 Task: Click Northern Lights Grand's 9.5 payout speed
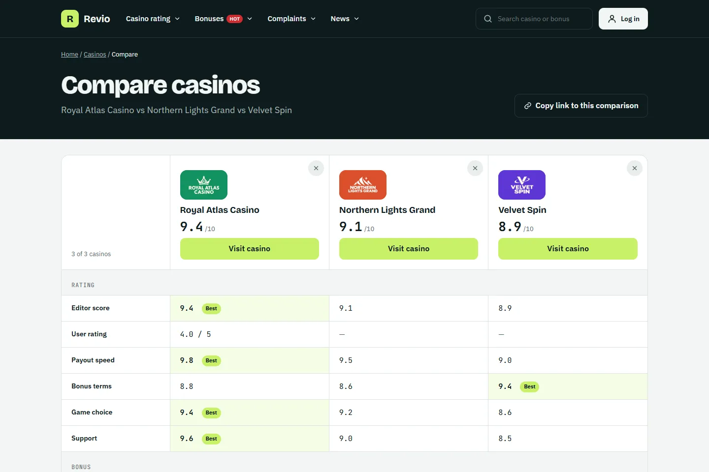tap(346, 360)
